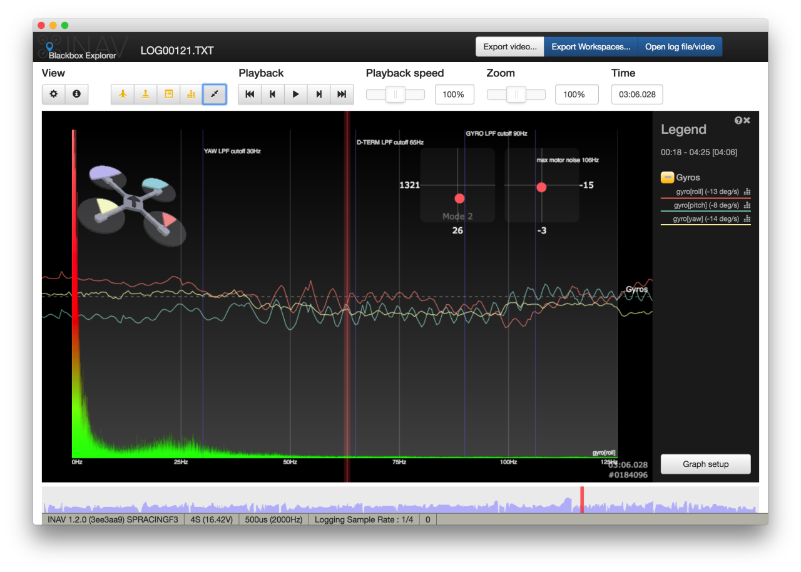
Task: Toggle the stick joystick display
Action: click(145, 94)
